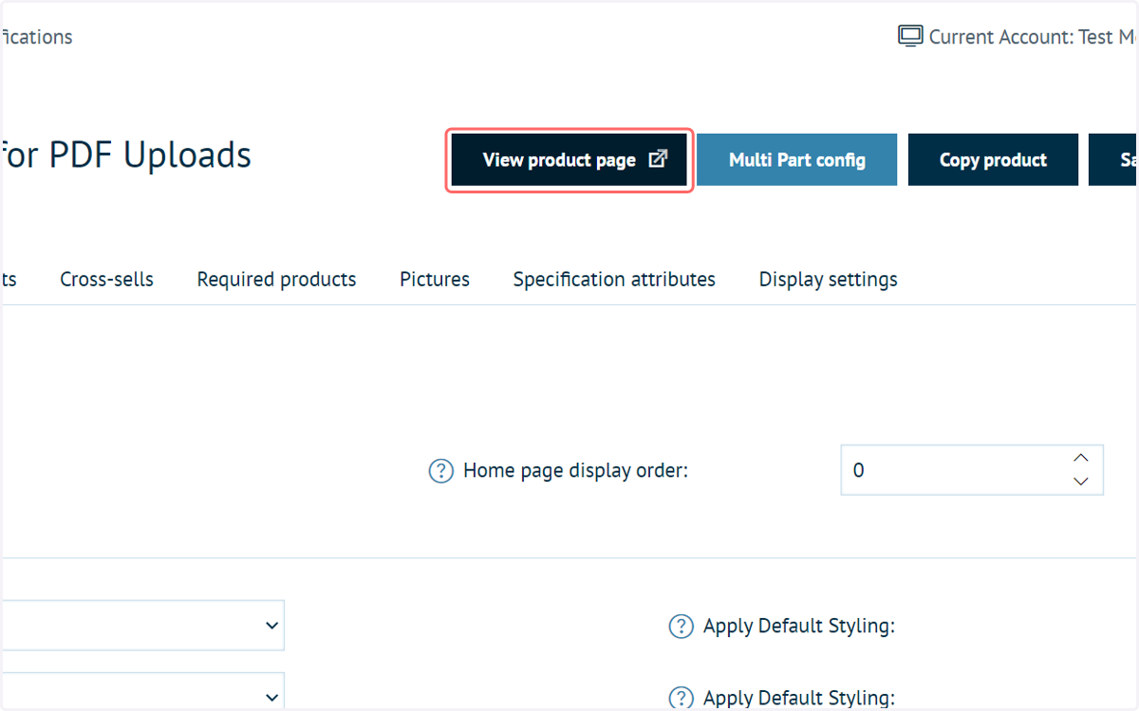Click the Home page display order label

tap(575, 470)
